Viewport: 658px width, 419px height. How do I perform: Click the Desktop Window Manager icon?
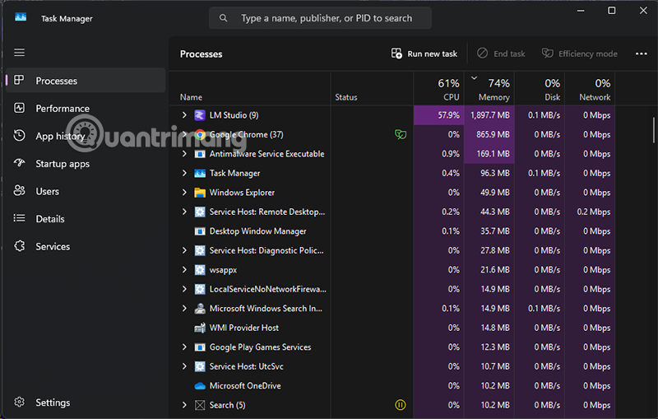[200, 231]
